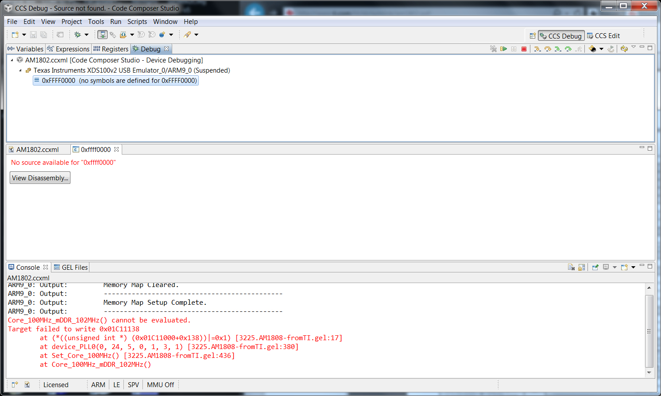The height and width of the screenshot is (396, 661).
Task: Click the flashlight Search toolbar icon
Action: (188, 35)
